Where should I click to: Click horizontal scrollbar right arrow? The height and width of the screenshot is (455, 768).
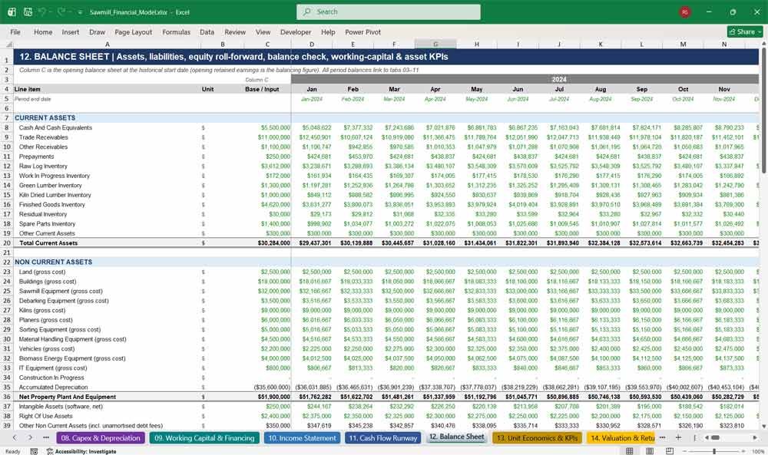755,437
